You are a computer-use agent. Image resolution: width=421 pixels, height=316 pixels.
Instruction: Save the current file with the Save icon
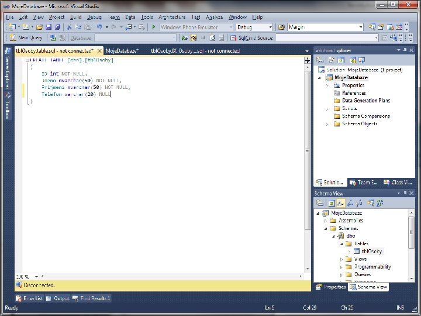click(x=49, y=27)
